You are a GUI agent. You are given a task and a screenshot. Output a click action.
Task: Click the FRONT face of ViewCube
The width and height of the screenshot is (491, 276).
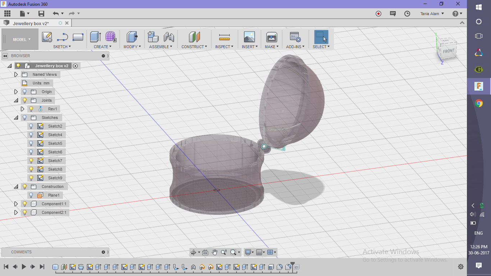pyautogui.click(x=449, y=51)
